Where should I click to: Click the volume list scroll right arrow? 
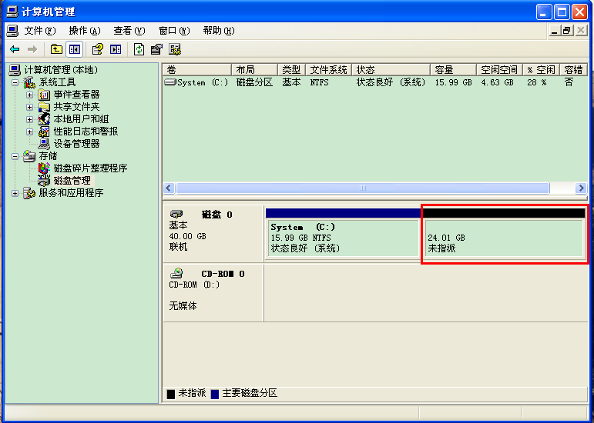[x=580, y=188]
